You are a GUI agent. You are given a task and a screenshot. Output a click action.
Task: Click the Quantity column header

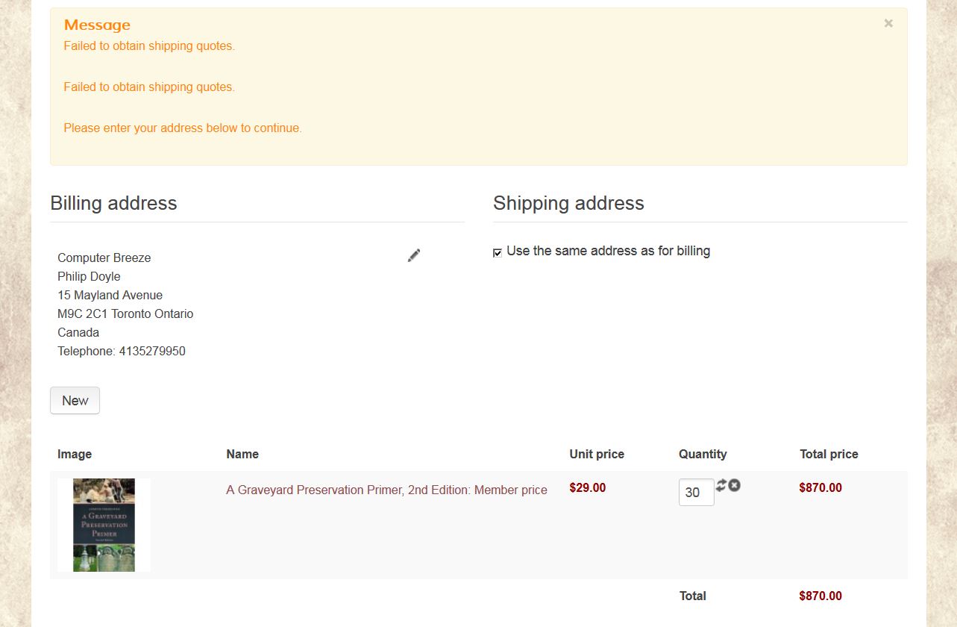click(702, 454)
